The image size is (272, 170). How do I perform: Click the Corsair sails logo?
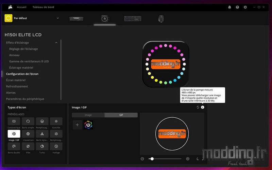[x=10, y=7]
